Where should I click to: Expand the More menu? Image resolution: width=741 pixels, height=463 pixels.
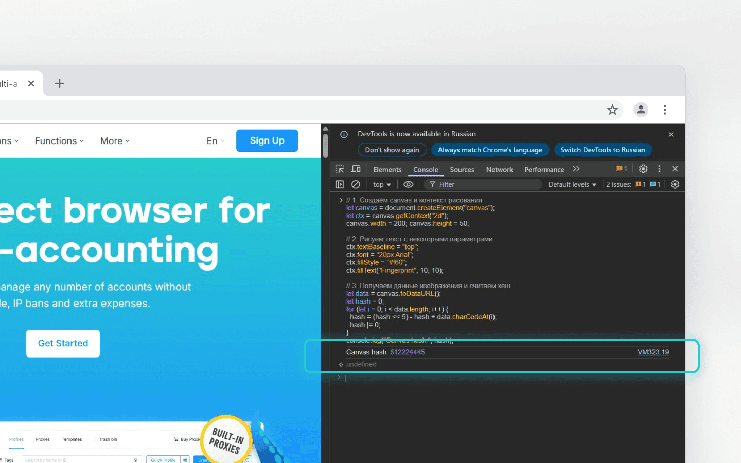[x=115, y=141]
